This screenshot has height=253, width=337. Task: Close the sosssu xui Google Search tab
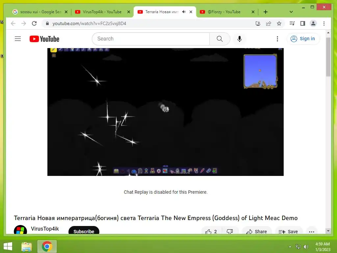(66, 12)
